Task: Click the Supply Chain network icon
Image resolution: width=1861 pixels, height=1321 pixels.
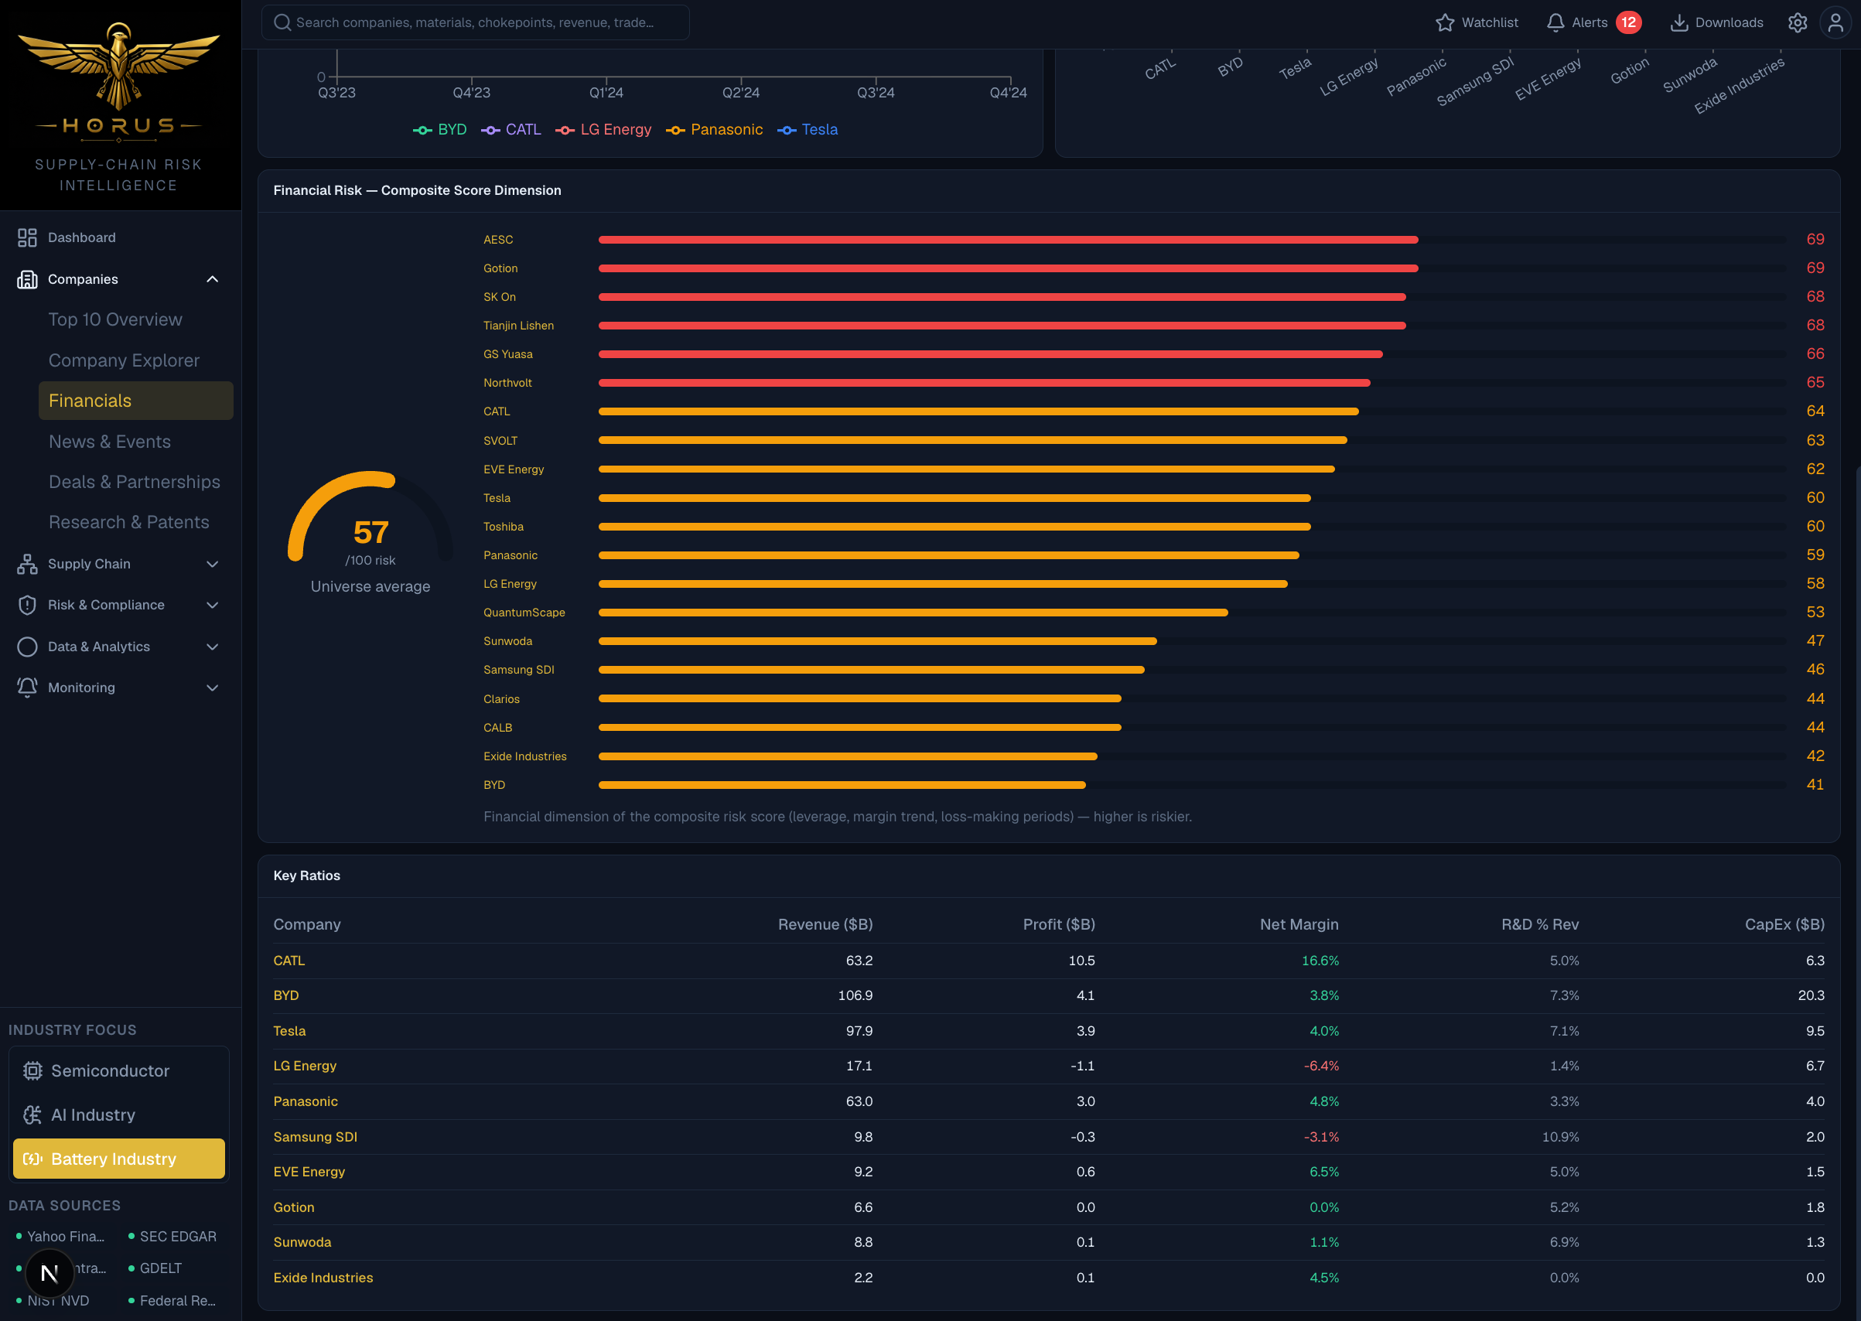Action: pos(28,564)
